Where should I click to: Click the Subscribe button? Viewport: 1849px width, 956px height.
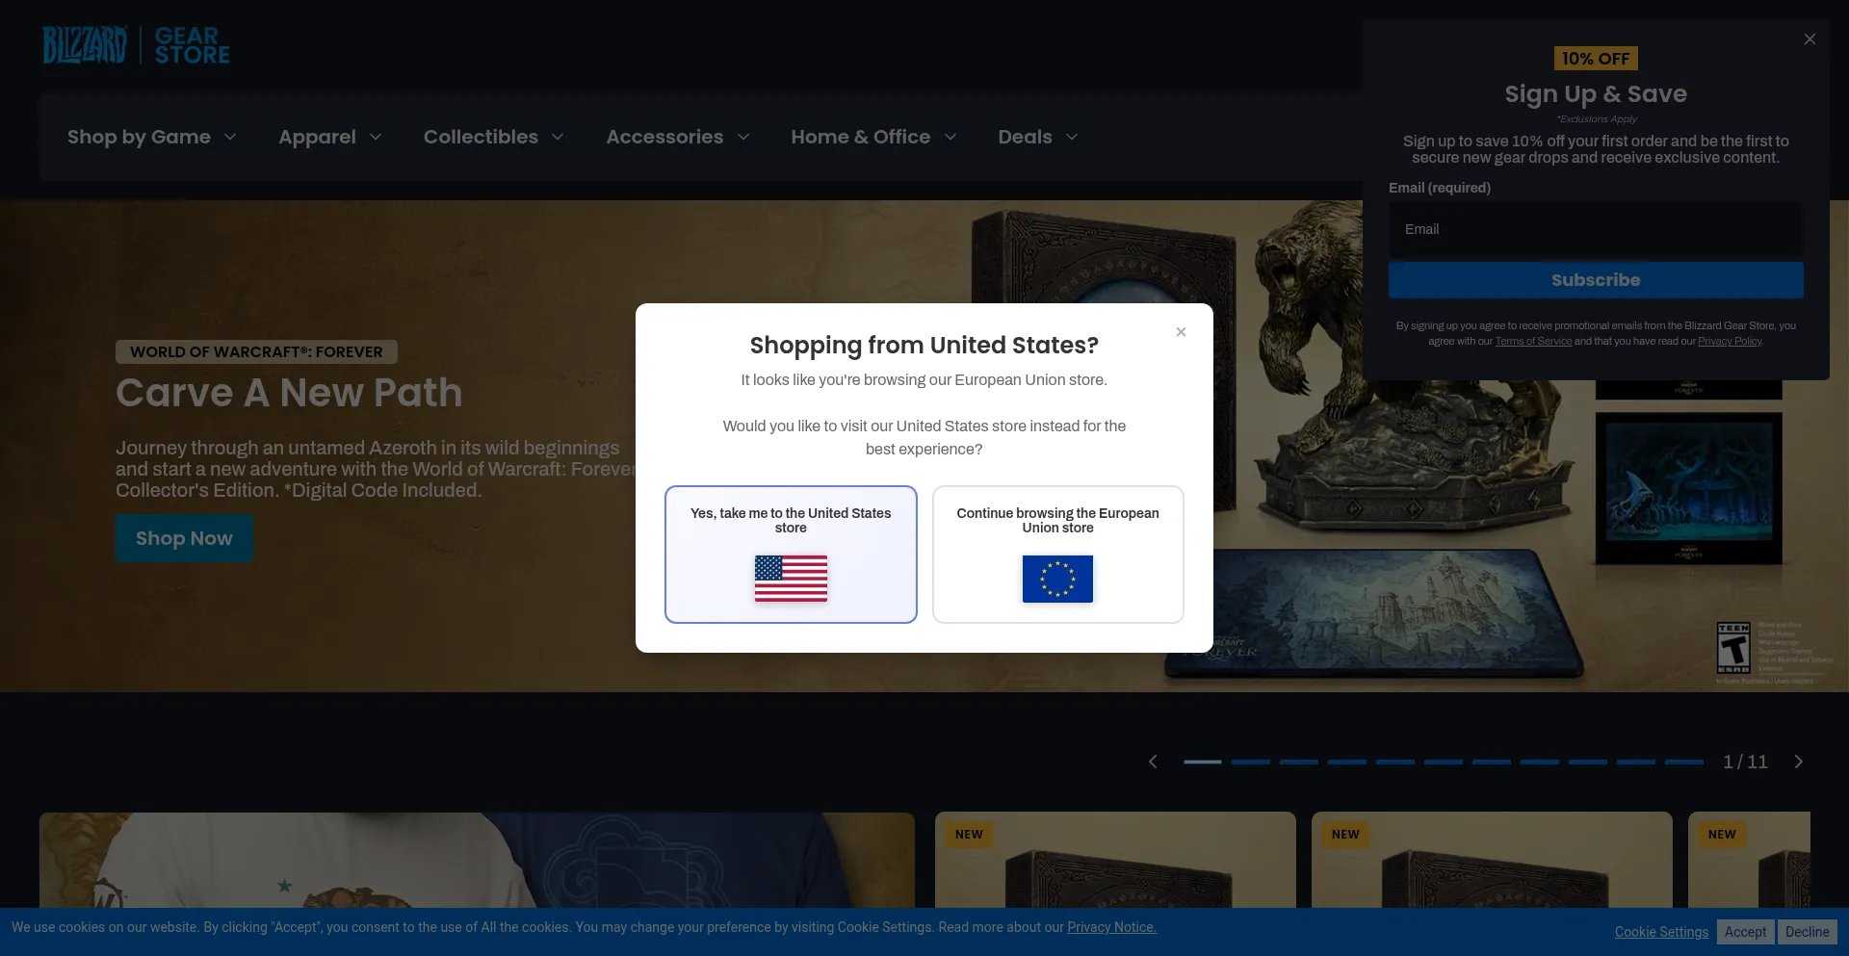[1596, 280]
